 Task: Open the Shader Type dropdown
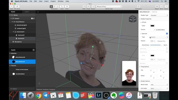tap(159, 15)
